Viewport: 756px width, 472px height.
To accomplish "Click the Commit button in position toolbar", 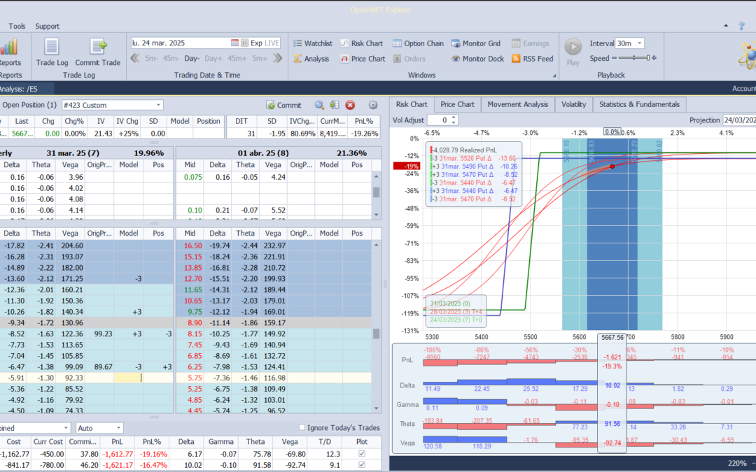I will tap(283, 105).
